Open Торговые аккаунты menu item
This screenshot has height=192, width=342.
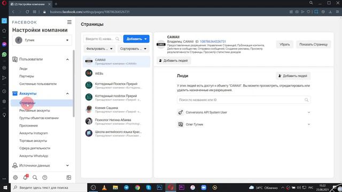[x=33, y=141]
